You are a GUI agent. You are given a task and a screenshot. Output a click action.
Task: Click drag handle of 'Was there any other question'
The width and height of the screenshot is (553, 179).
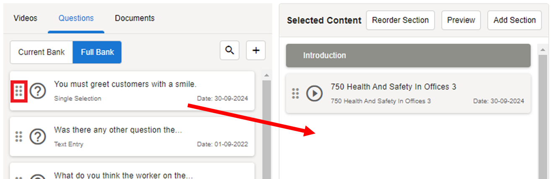coord(19,136)
